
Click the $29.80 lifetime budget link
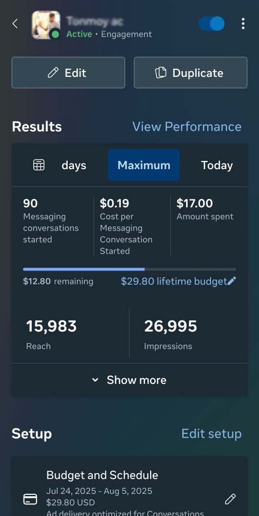click(174, 282)
